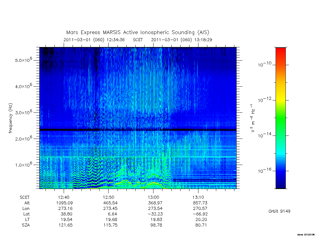Viewport: 315px width, 236px height.
Task: Click longitude value 270.57
Action: click(200, 208)
